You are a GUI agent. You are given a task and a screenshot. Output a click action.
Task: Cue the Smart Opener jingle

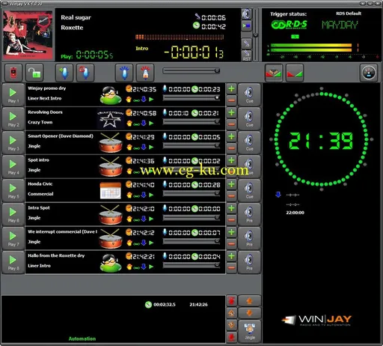(x=249, y=143)
